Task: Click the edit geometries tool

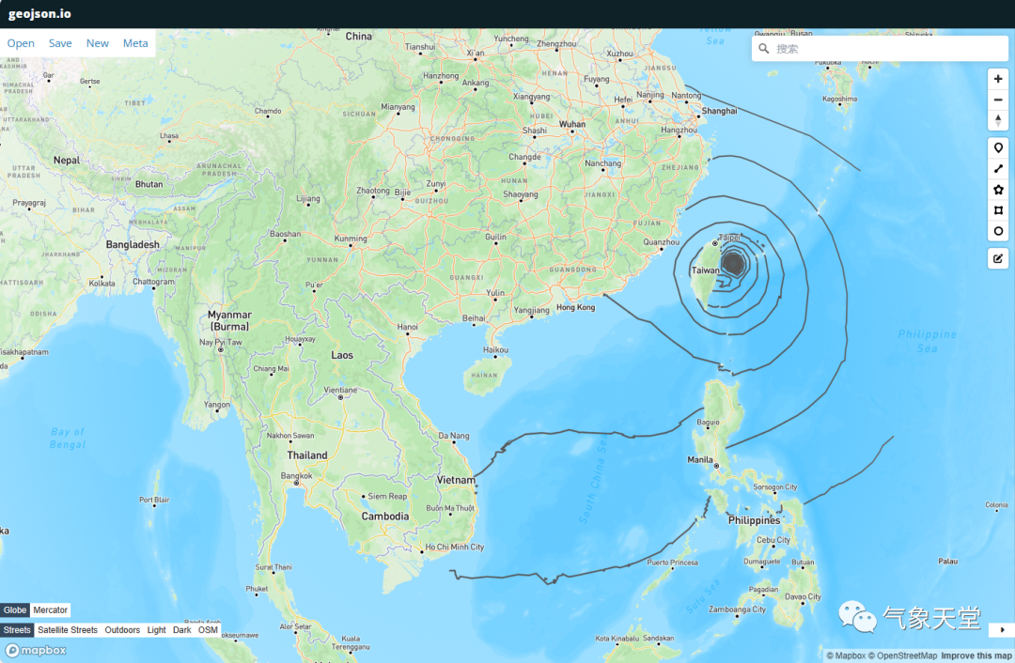Action: (997, 259)
